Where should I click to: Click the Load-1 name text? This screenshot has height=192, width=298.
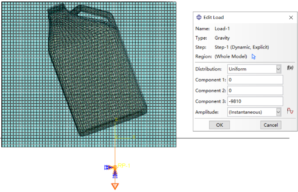222,29
